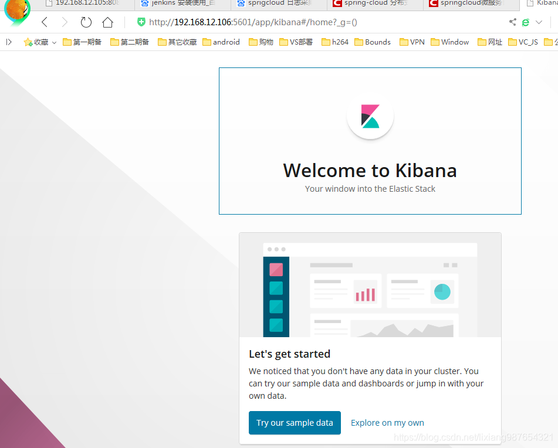Switch to the spring-cloud 分布 tab
The width and height of the screenshot is (558, 448).
375,4
